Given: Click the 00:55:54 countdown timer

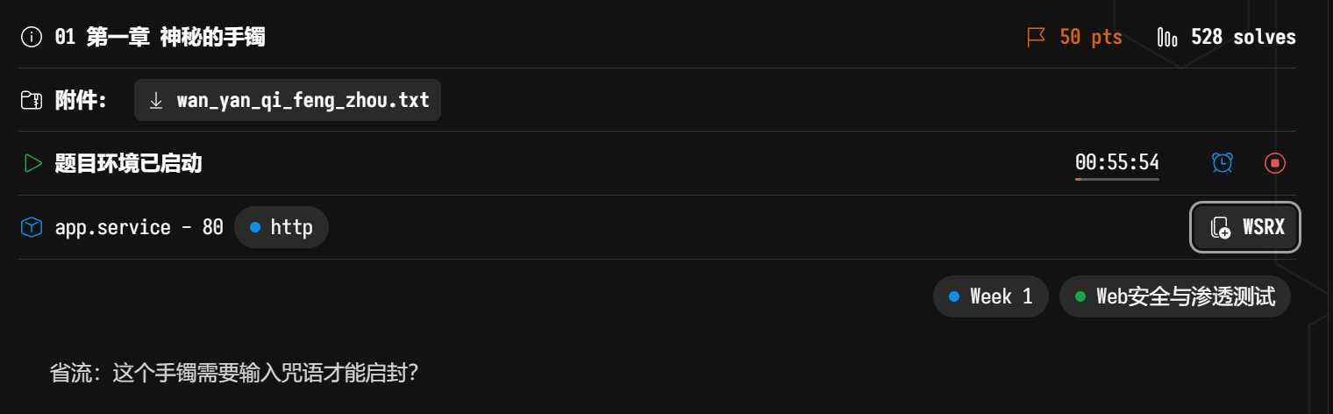Looking at the screenshot, I should coord(1116,162).
